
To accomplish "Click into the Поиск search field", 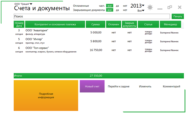I will click(92, 16).
